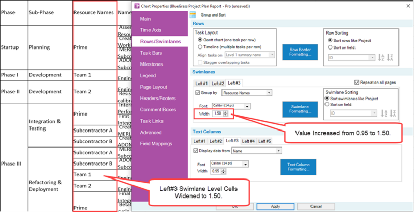Toggle Stagger overlapping tasks checkbox
414x212 pixels.
click(x=200, y=62)
